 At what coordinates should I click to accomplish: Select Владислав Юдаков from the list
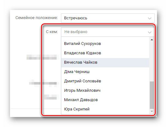105,53
